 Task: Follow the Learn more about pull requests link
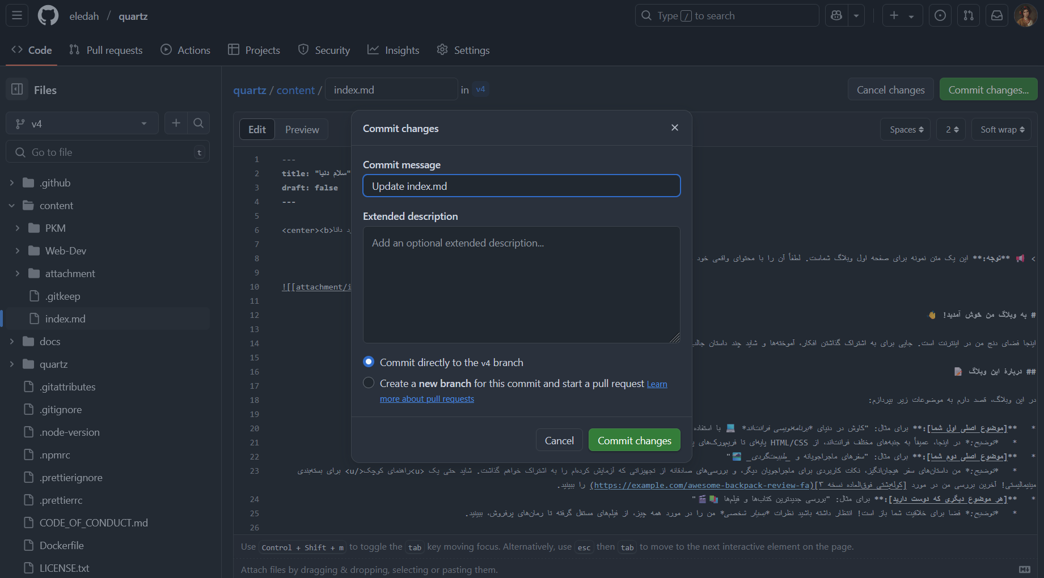coord(427,399)
